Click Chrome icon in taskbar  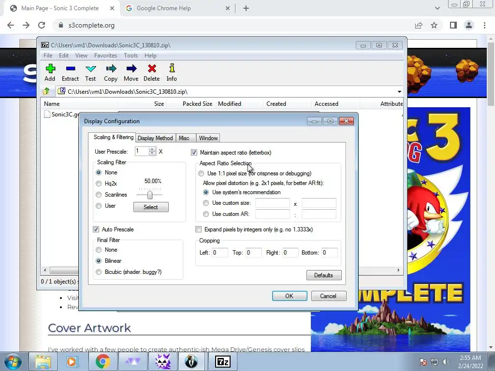(102, 361)
